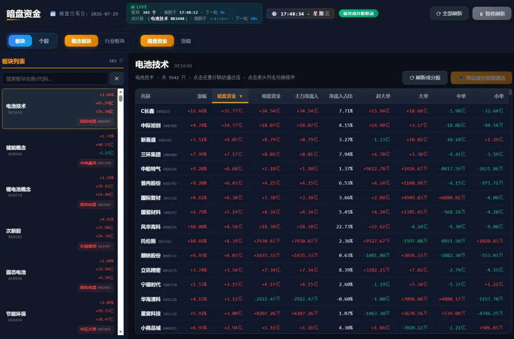Click the 托伦斯 301583 stock row
Image resolution: width=514 pixels, height=339 pixels.
[x=322, y=241]
